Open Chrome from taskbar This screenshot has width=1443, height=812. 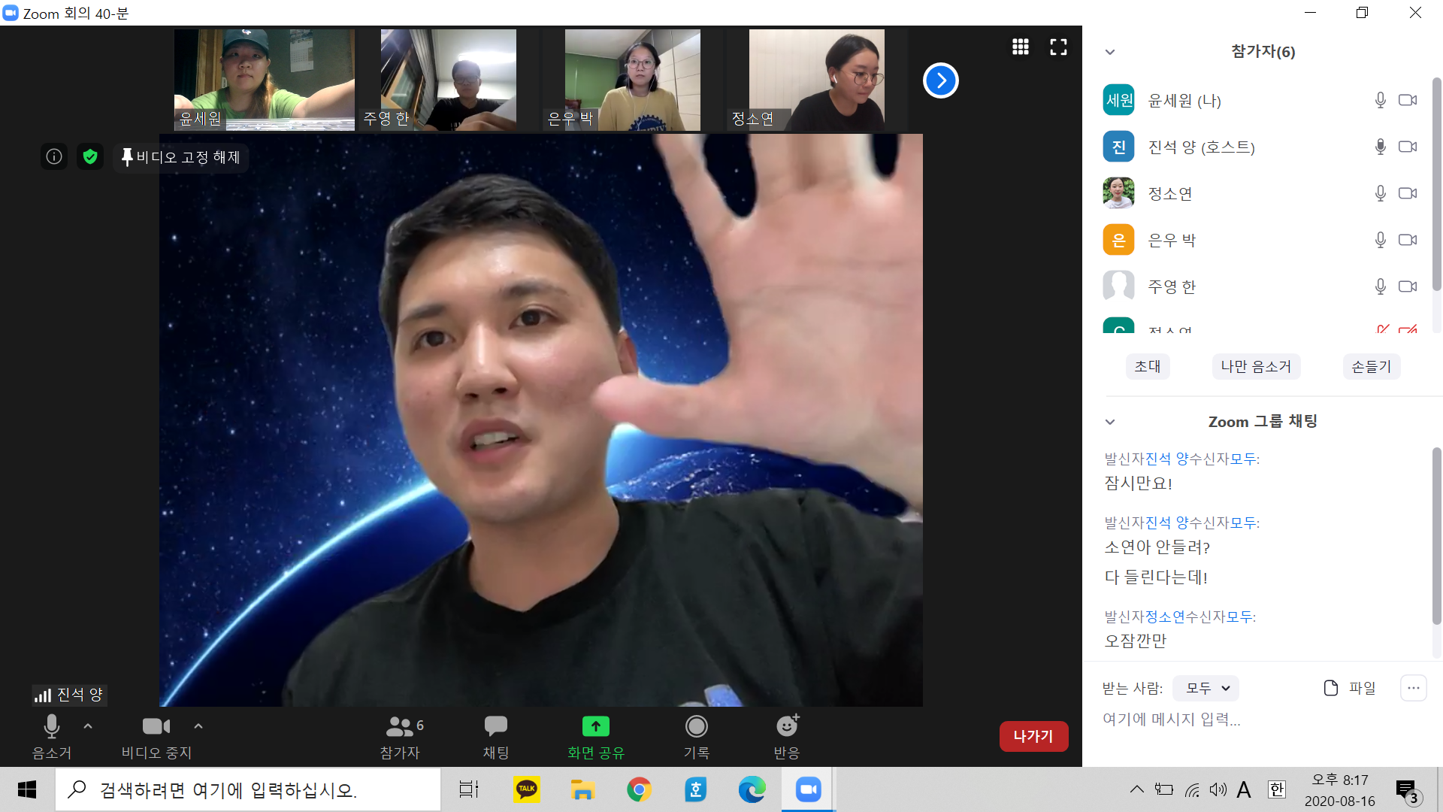639,789
